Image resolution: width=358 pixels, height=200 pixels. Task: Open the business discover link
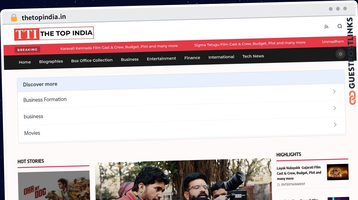[x=33, y=116]
